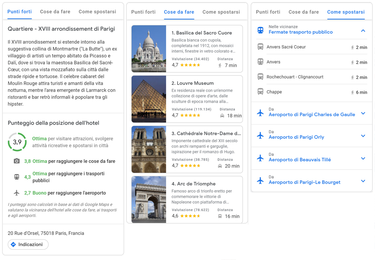The height and width of the screenshot is (260, 375).
Task: Click the address "20 Rue d'Orsel, 75018 Paris, Francia"
Action: pos(46,233)
